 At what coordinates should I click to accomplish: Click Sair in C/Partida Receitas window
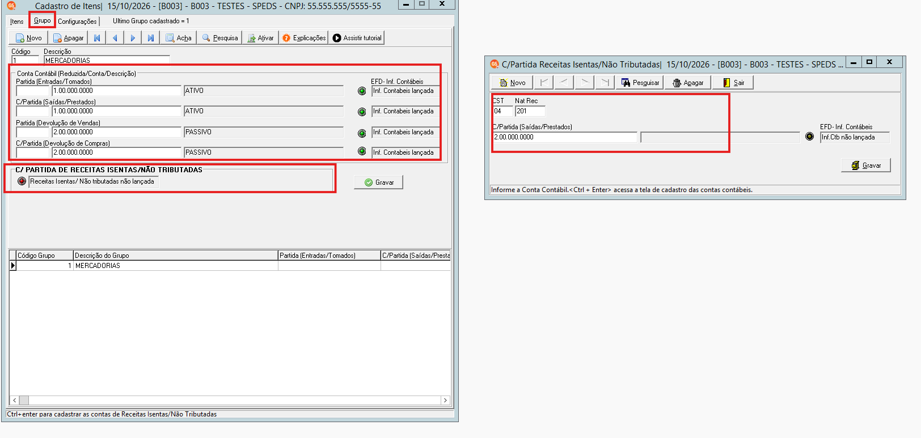pos(733,83)
